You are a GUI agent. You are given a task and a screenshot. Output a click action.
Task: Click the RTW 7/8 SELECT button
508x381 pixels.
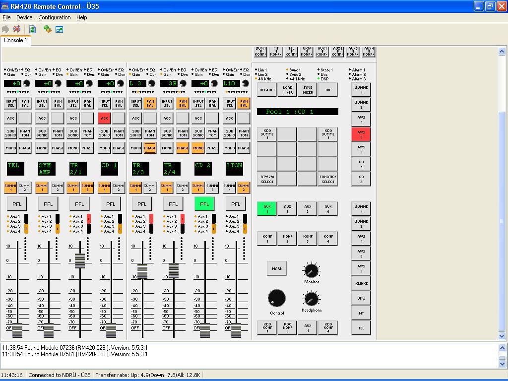pos(267,179)
